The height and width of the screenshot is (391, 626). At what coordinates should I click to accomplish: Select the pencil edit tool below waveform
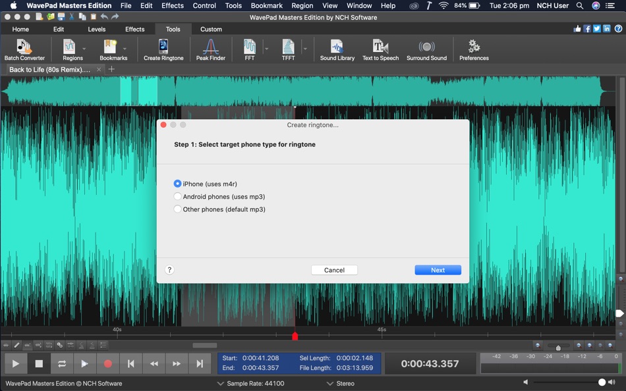(16, 345)
